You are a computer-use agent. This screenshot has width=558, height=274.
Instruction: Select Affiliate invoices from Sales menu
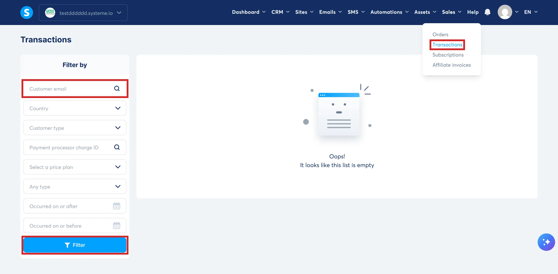(x=451, y=65)
